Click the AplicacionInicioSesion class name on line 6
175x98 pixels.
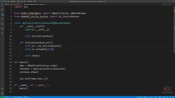click(x=37, y=23)
